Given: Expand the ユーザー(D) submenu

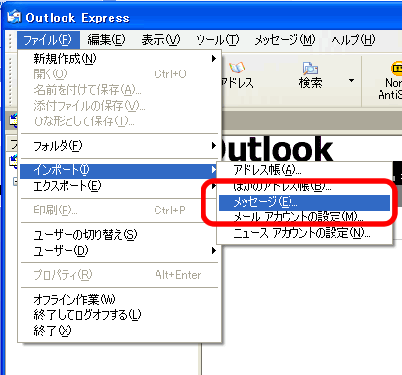Looking at the screenshot, I should click(x=119, y=251).
